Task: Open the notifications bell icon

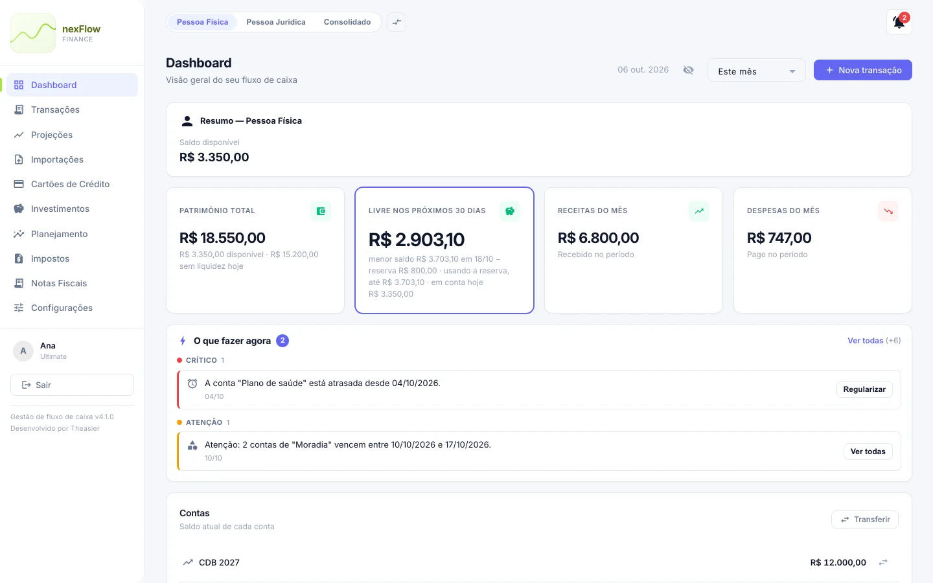Action: click(x=899, y=22)
